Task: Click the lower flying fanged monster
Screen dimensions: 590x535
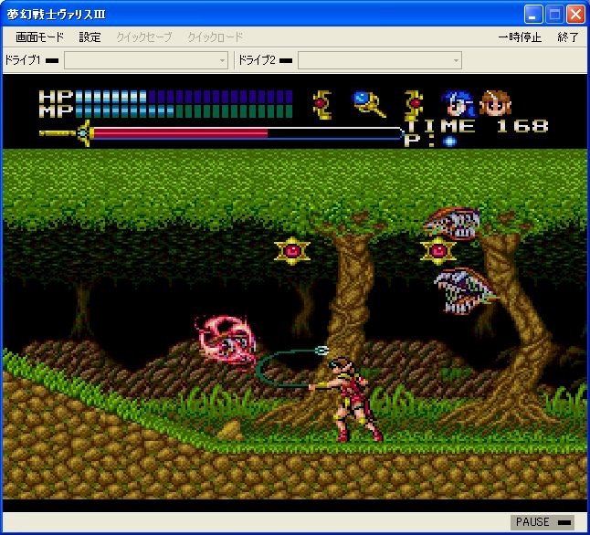Action: 465,291
